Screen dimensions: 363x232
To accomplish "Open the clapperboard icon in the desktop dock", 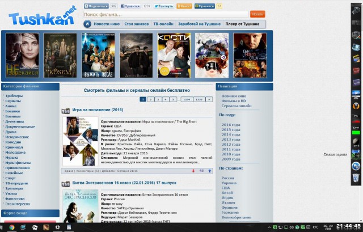I will pyautogui.click(x=356, y=58).
